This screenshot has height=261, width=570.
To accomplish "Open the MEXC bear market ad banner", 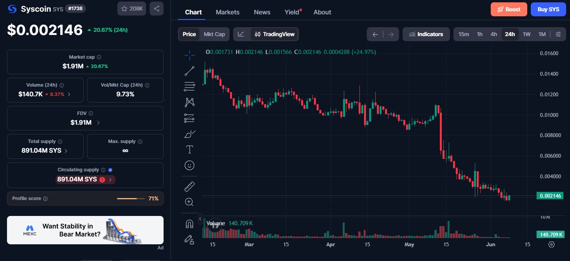I will click(85, 230).
